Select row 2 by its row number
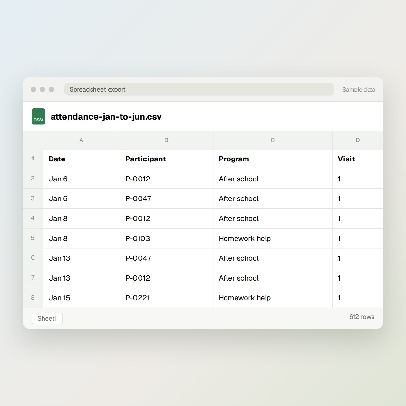This screenshot has width=406, height=406. 33,179
